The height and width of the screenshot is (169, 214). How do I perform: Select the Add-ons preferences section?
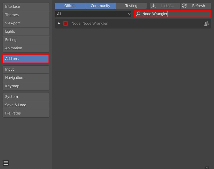click(x=26, y=59)
